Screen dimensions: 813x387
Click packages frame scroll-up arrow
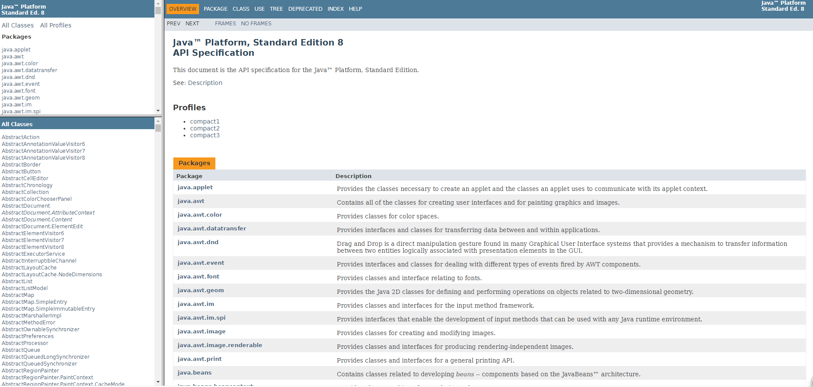158,3
